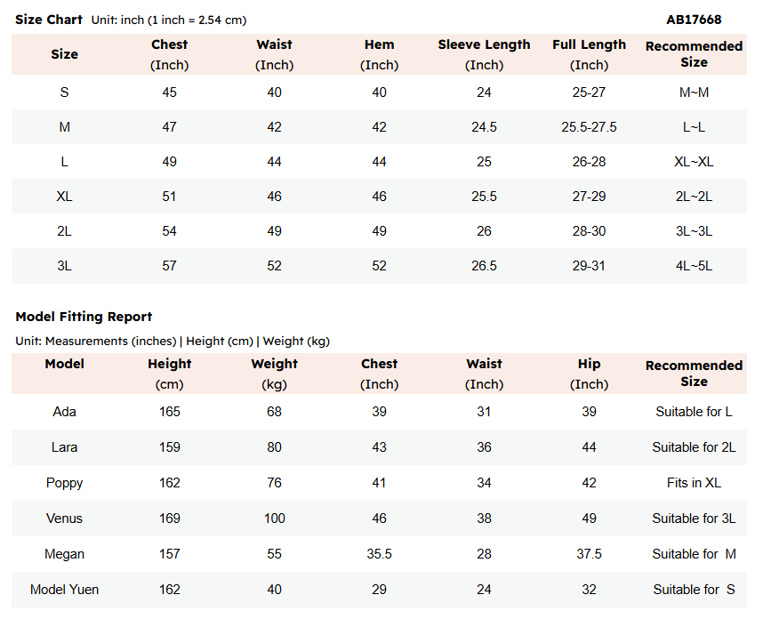The image size is (763, 619).
Task: Select the 4L~5L recommended size cell
Action: pyautogui.click(x=694, y=266)
